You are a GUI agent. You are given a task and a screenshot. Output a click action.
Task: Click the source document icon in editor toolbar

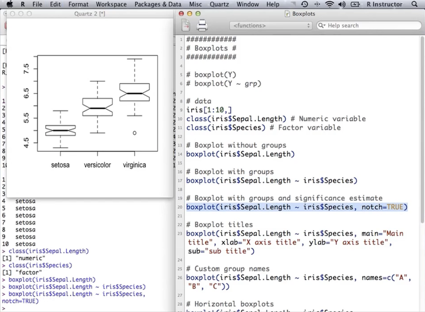click(186, 25)
